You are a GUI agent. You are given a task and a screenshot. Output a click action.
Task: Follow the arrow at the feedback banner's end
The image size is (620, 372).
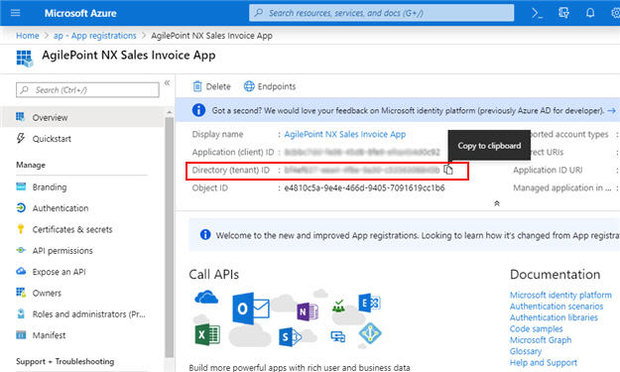point(611,110)
